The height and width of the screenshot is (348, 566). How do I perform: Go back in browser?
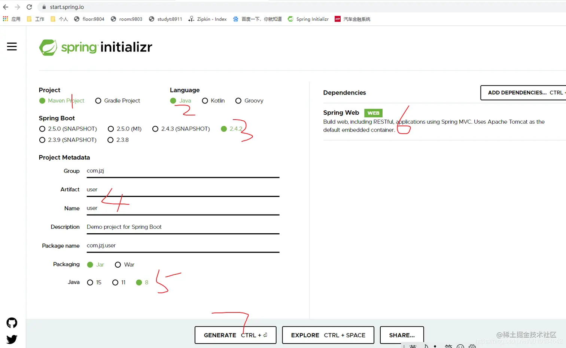pos(6,7)
